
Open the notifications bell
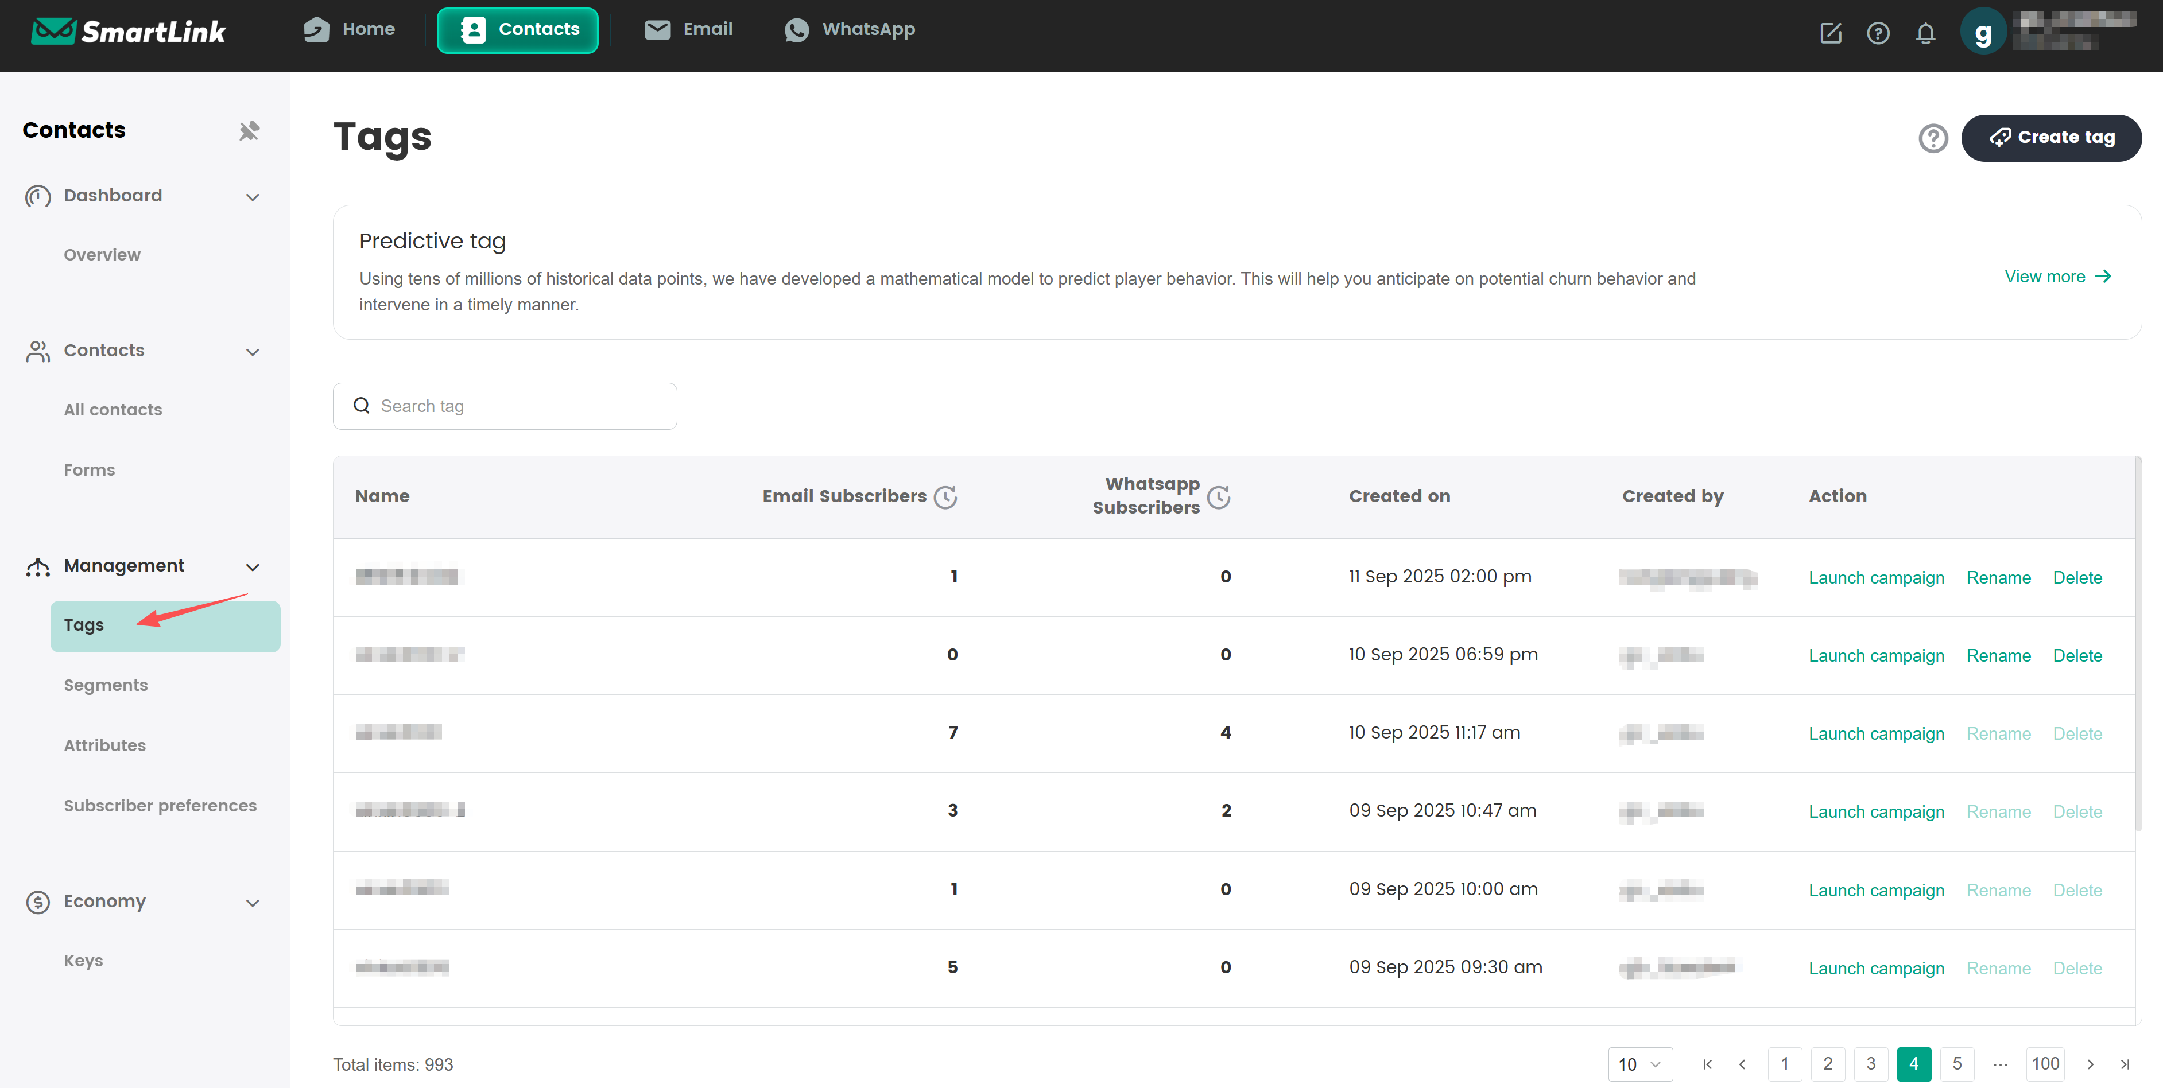pos(1925,34)
